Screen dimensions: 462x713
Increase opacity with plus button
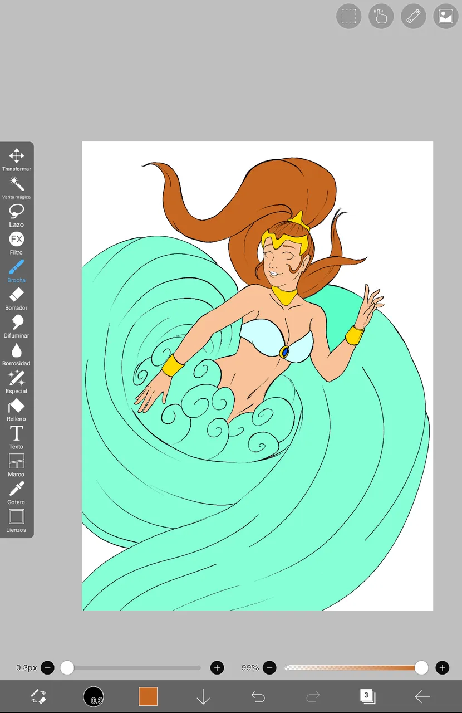(443, 667)
